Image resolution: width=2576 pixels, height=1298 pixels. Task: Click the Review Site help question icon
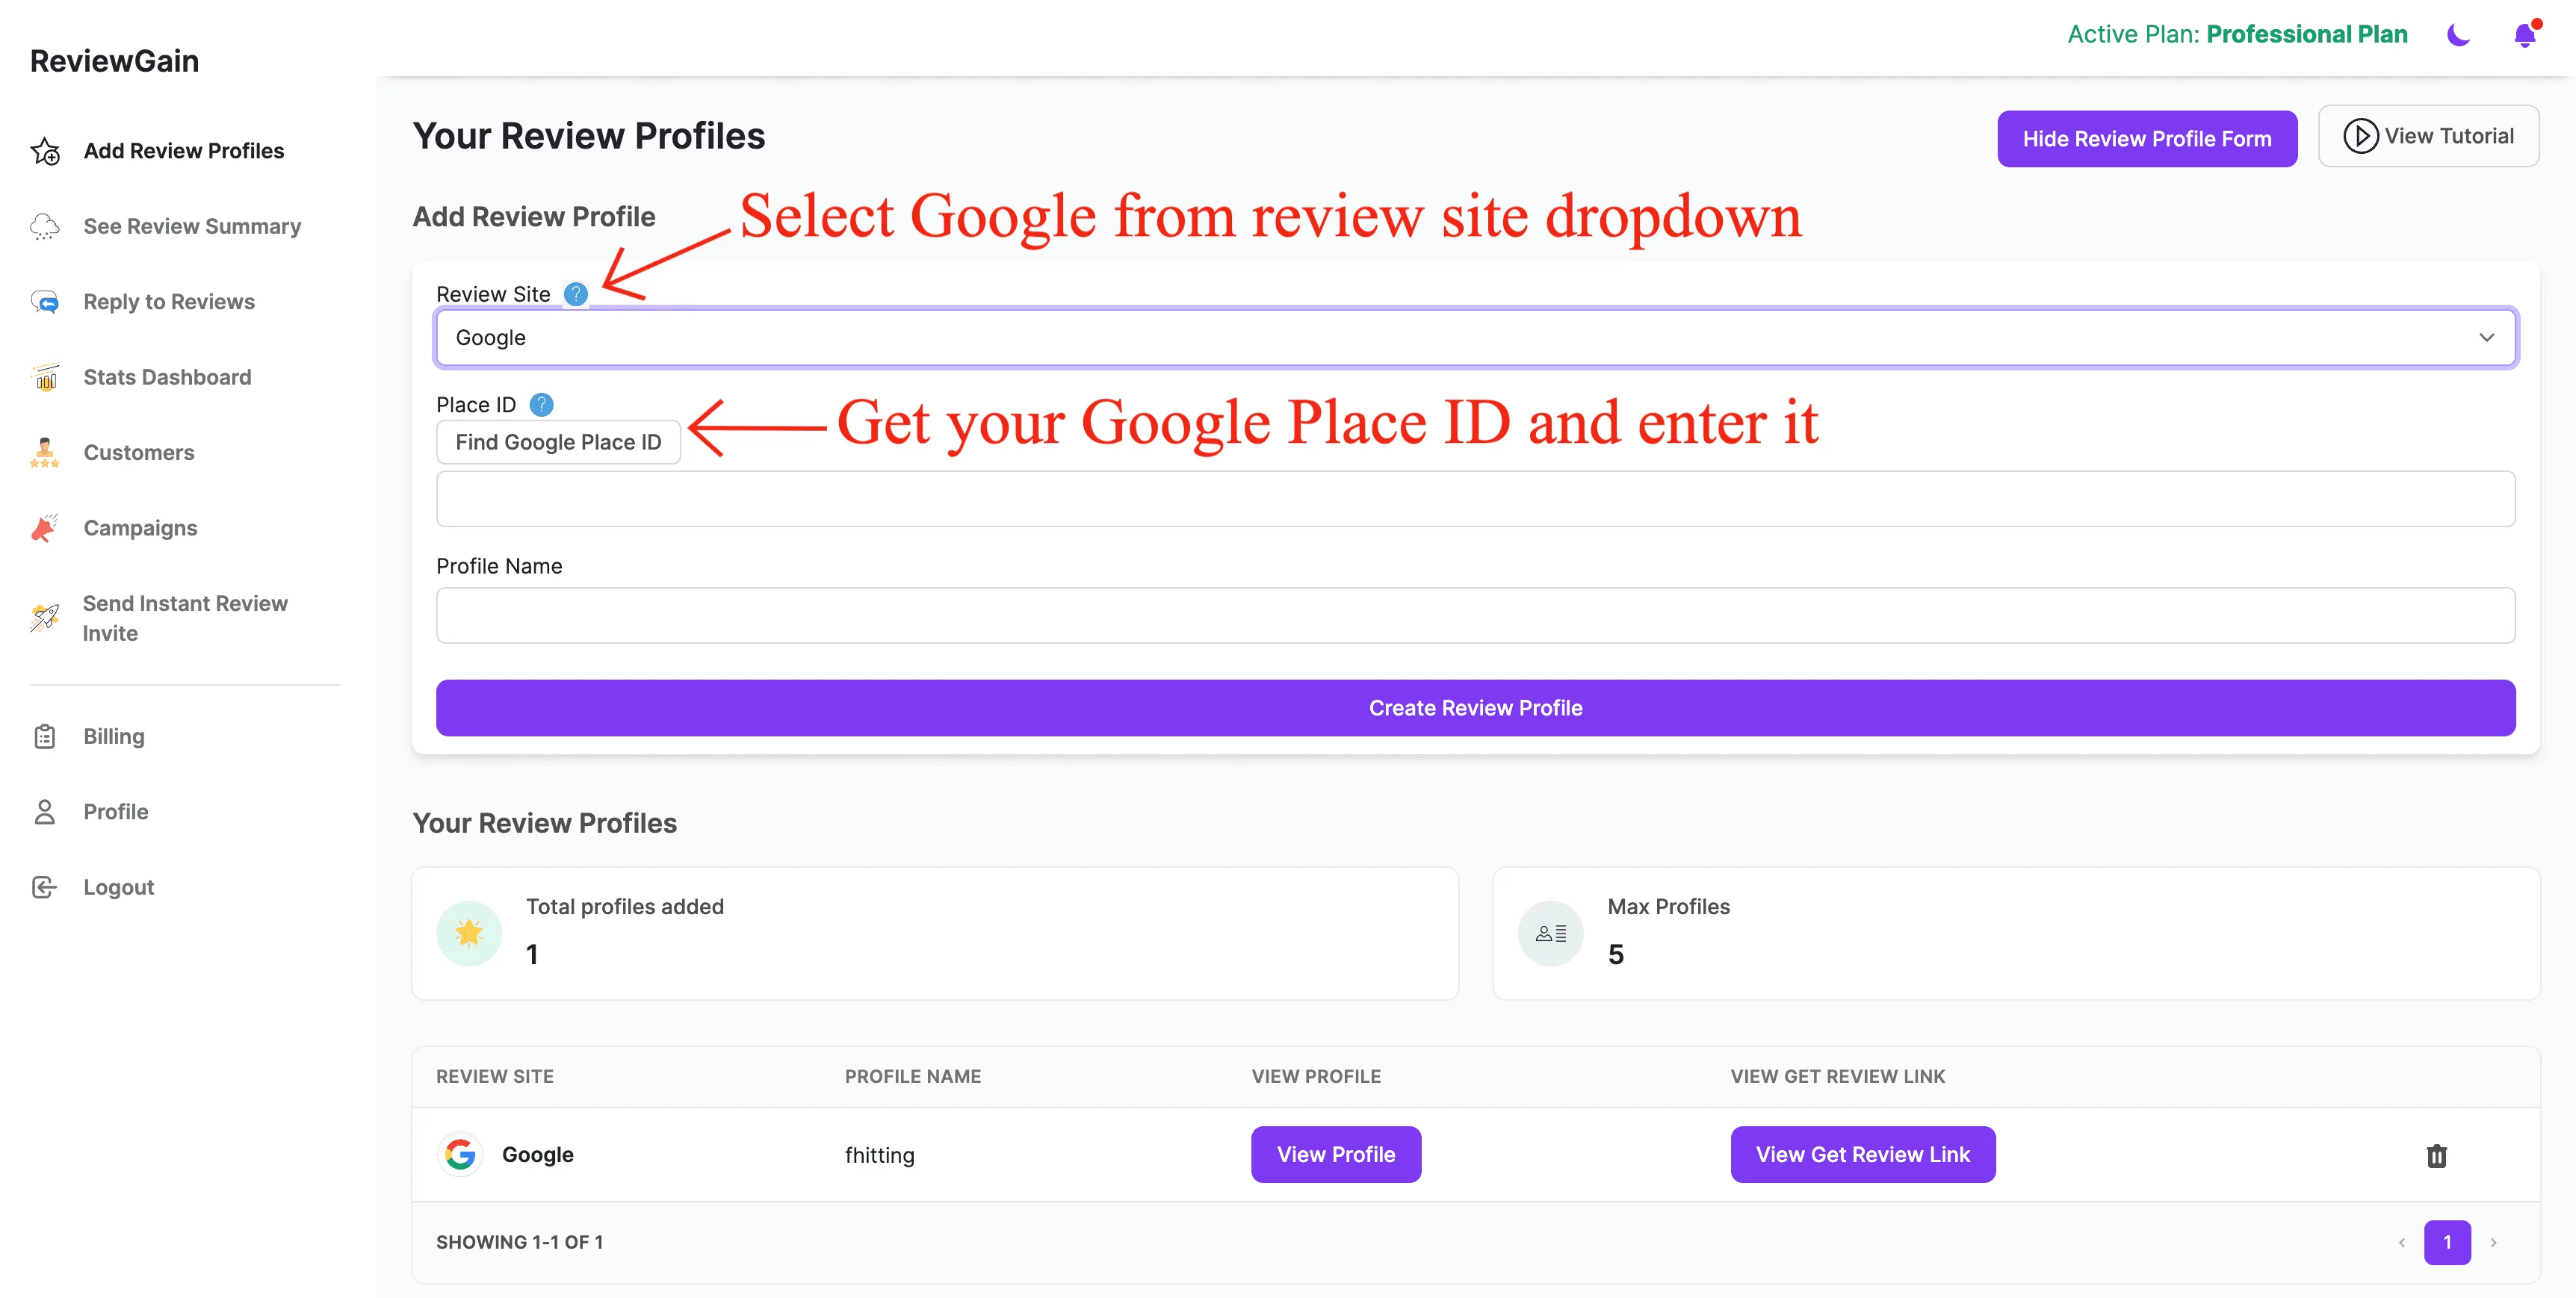click(576, 294)
